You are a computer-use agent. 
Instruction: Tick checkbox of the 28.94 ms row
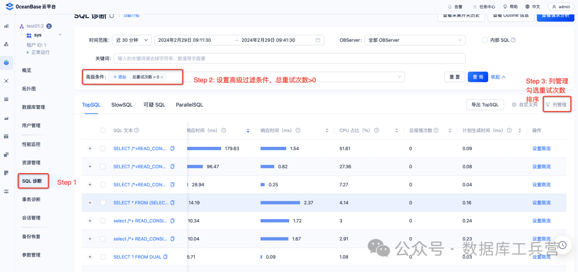pos(103,184)
